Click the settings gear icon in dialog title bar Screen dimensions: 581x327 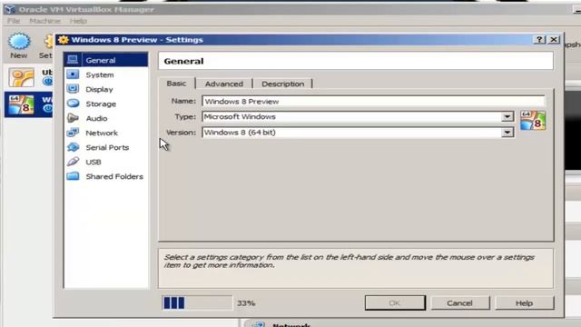[x=64, y=40]
